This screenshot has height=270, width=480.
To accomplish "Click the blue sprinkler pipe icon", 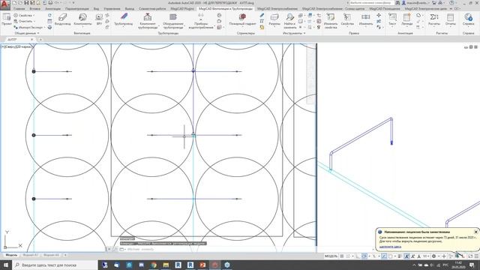I will (x=262, y=15).
